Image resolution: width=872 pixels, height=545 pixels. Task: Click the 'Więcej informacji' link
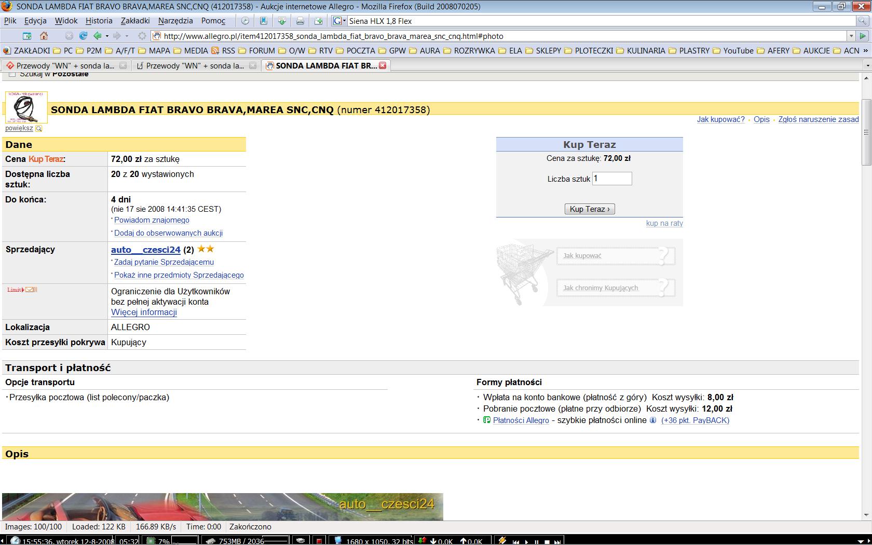144,312
